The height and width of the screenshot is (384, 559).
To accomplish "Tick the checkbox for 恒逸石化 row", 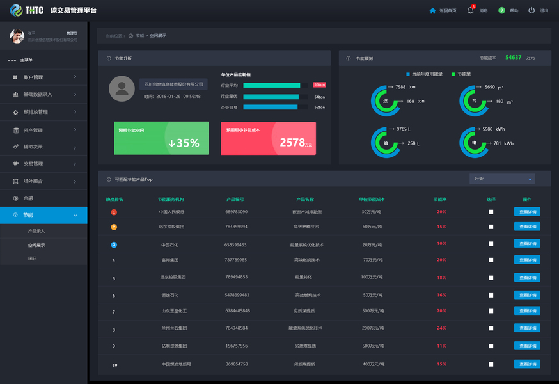I will click(491, 295).
